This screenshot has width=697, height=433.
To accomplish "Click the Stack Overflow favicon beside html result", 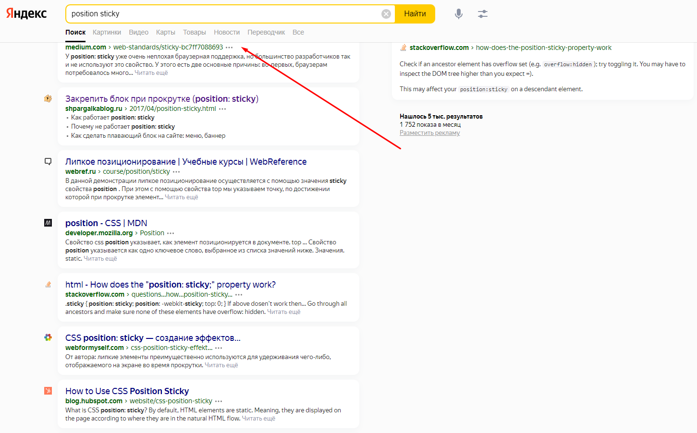I will pos(48,284).
